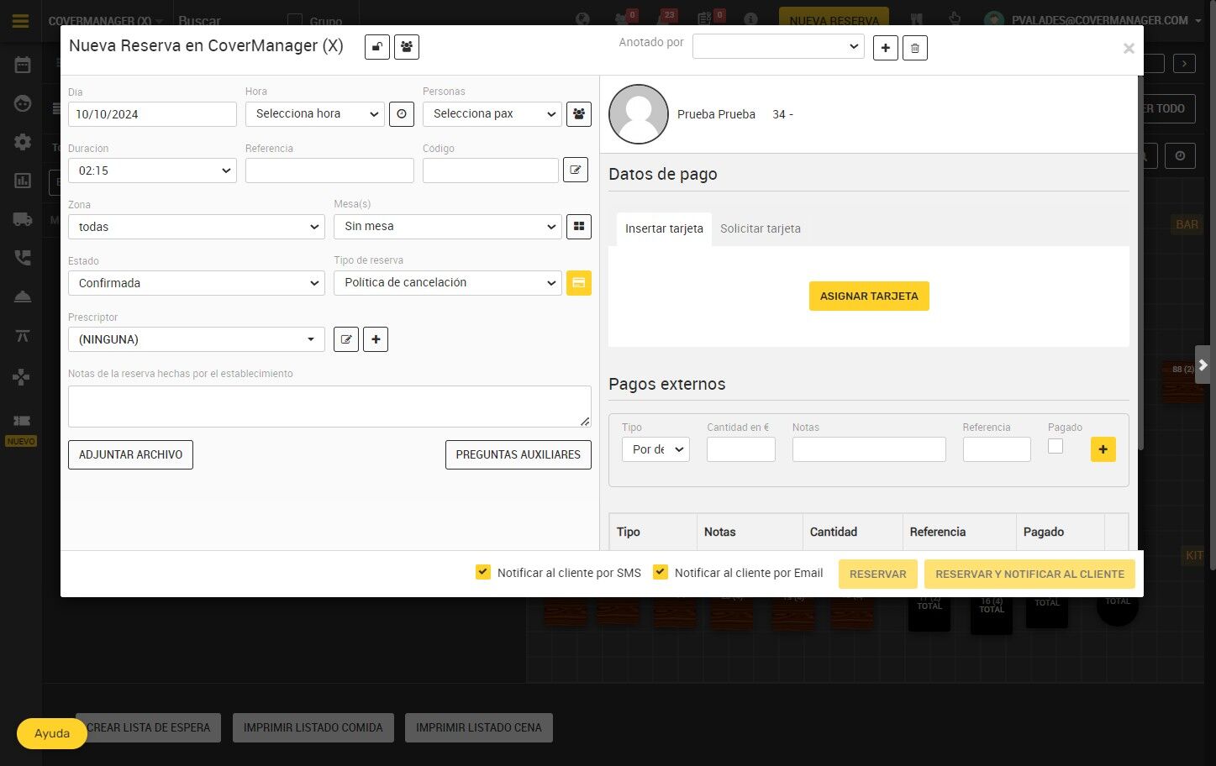The image size is (1216, 766).
Task: Click the edit icon next to the Código field
Action: (x=576, y=171)
